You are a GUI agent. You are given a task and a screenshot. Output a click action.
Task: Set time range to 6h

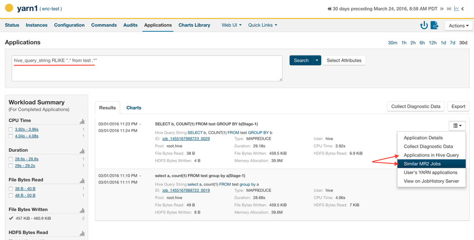(x=422, y=43)
